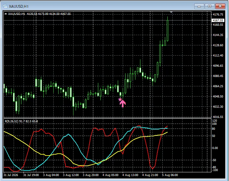Image resolution: width=229 pixels, height=181 pixels.
Task: Click the current price label 4167.55
Action: coord(218,20)
